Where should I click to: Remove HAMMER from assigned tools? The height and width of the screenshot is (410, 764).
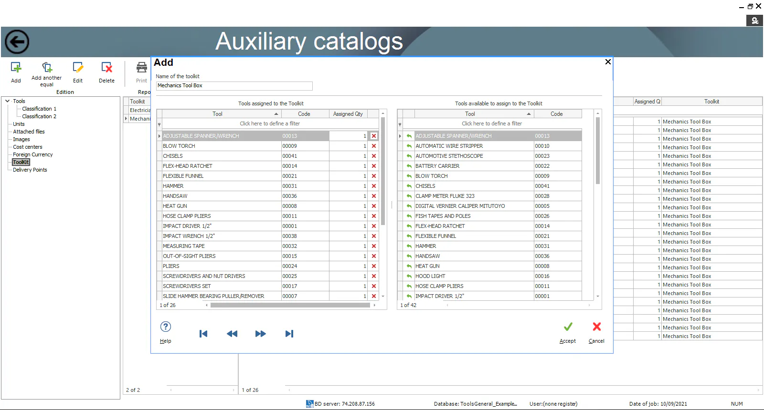click(374, 186)
